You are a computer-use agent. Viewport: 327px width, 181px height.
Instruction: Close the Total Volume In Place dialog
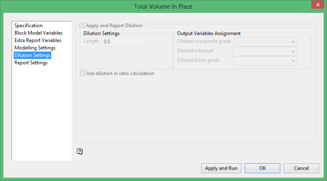(x=317, y=5)
